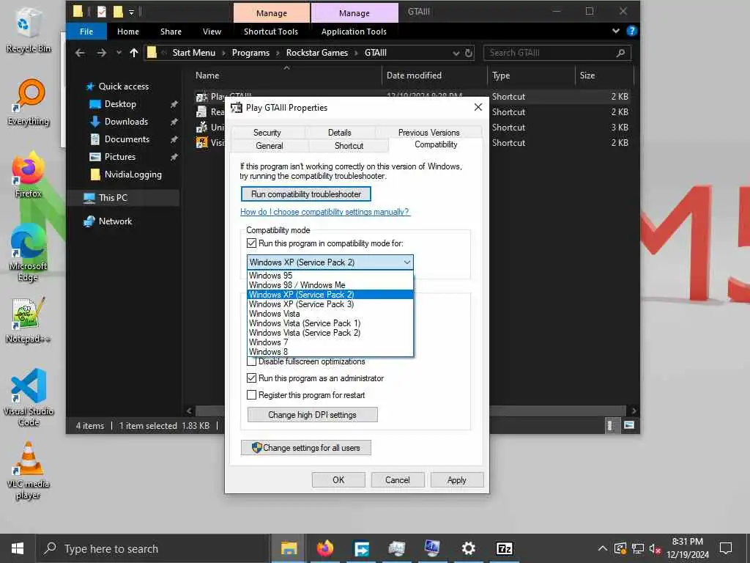The image size is (750, 563).
Task: Click the horizontal scrollbar right arrow
Action: 634,411
